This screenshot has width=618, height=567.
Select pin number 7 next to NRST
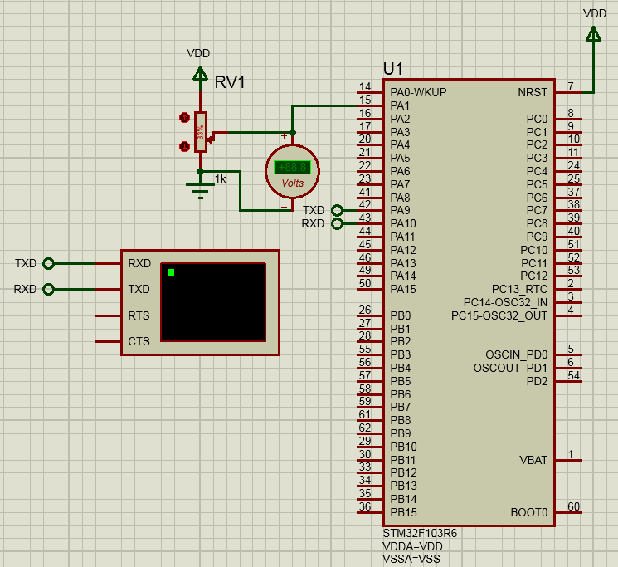pyautogui.click(x=571, y=86)
